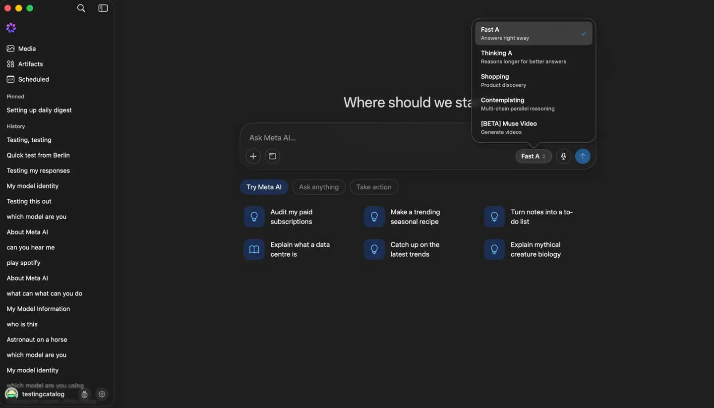
Task: Click the calendar icon beside Scheduled
Action: (10, 79)
